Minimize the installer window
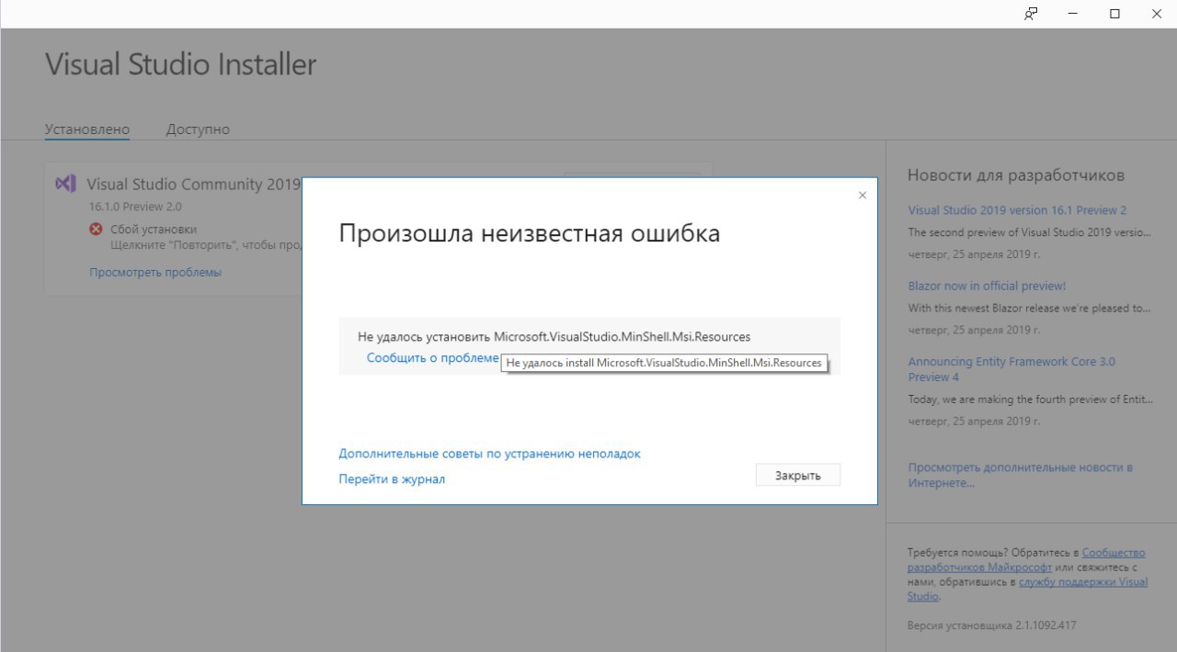The height and width of the screenshot is (652, 1177). point(1073,14)
